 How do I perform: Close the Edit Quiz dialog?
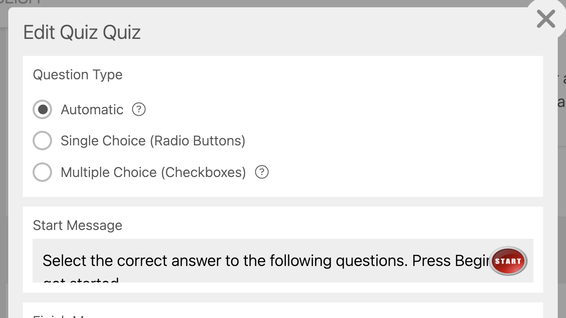click(x=546, y=19)
